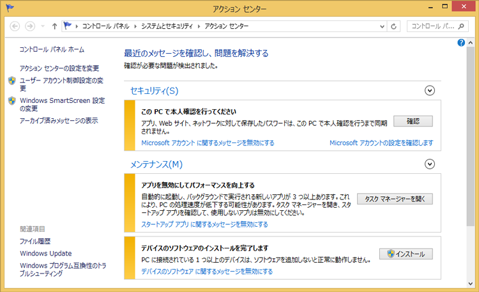Click タスク マネージャーを開く button
Screen dimensions: 479x292
pos(394,199)
